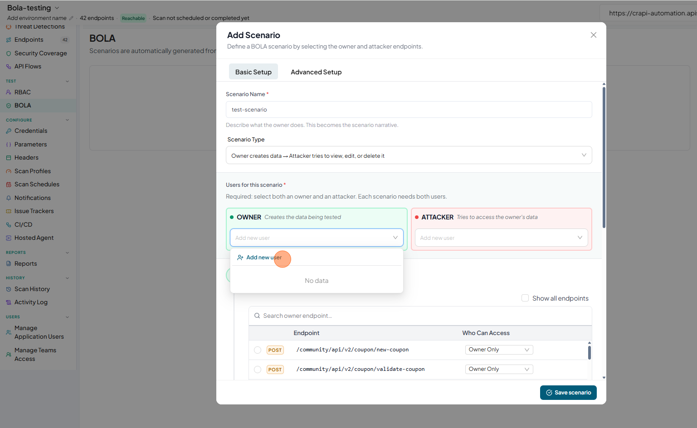The height and width of the screenshot is (428, 697).
Task: Open Who Can Access dropdown for validate-coupon
Action: coord(499,369)
